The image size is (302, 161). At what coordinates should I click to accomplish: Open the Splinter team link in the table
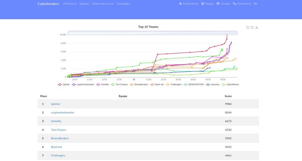click(55, 104)
